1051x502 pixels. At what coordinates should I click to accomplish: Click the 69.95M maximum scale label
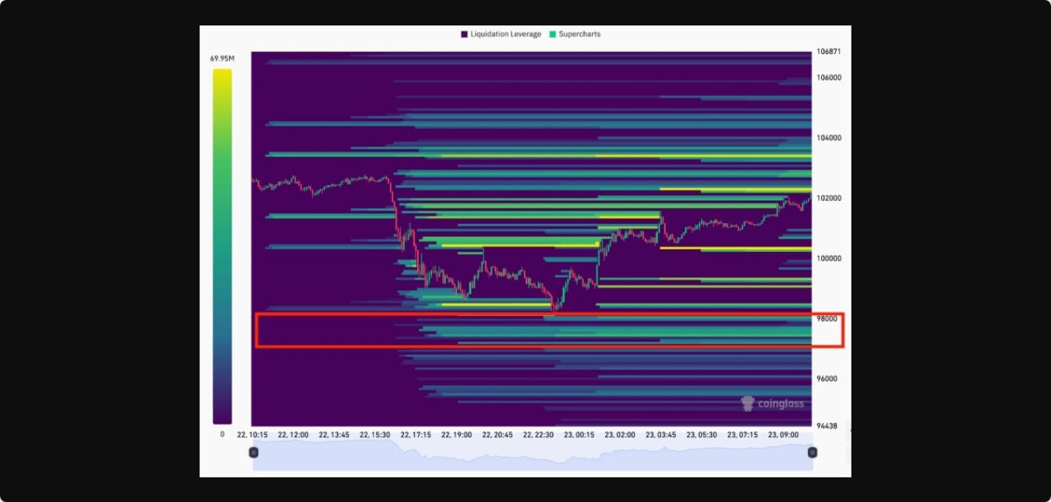[x=222, y=58]
